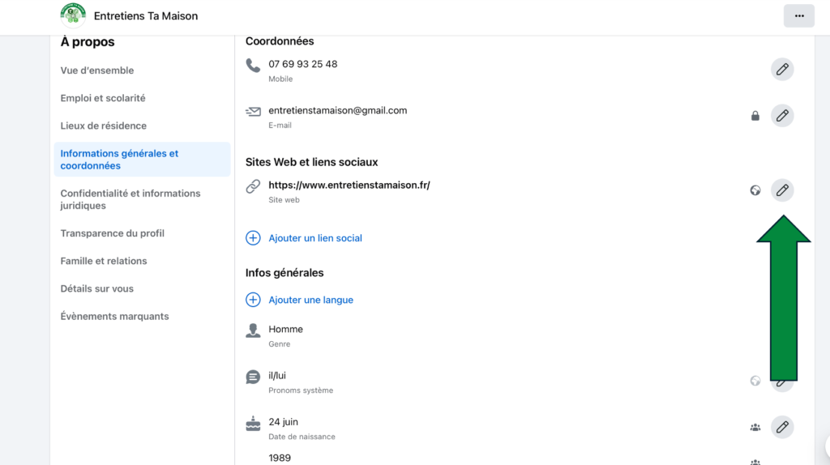This screenshot has width=830, height=465.
Task: Edit the mobile phone number with pencil icon
Action: 781,70
